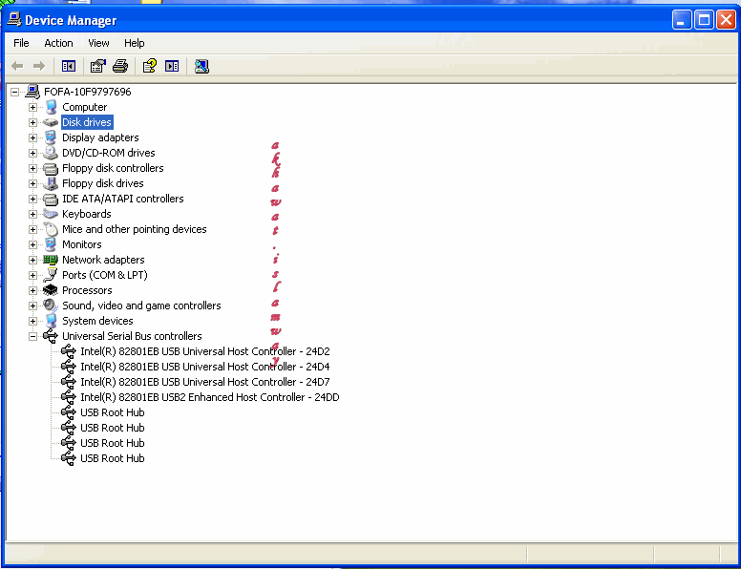Screen dimensions: 741x569
Task: Select the Ports (COM & LPT) label
Action: [x=105, y=275]
